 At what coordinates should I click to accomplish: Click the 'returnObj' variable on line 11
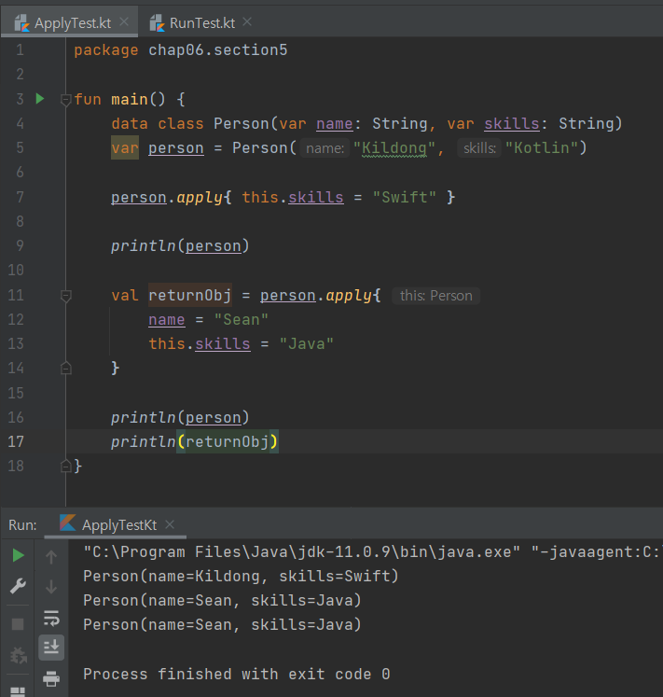click(x=189, y=295)
